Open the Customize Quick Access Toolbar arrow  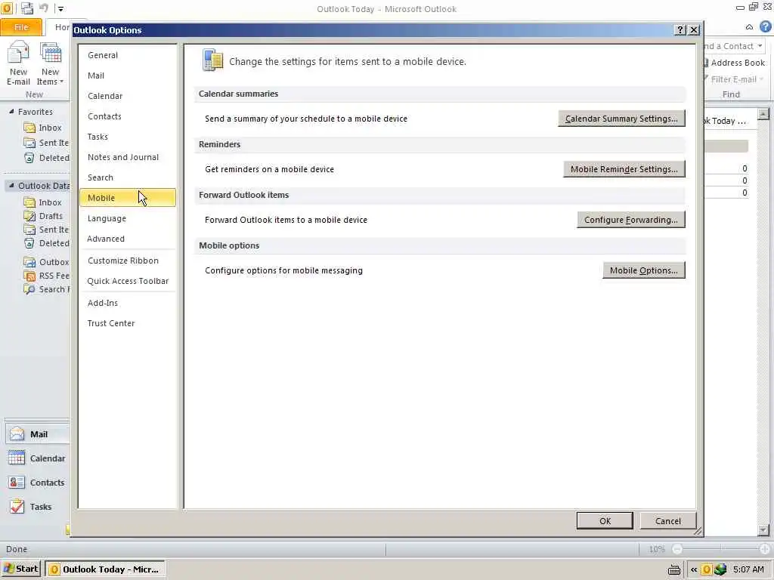[x=60, y=8]
